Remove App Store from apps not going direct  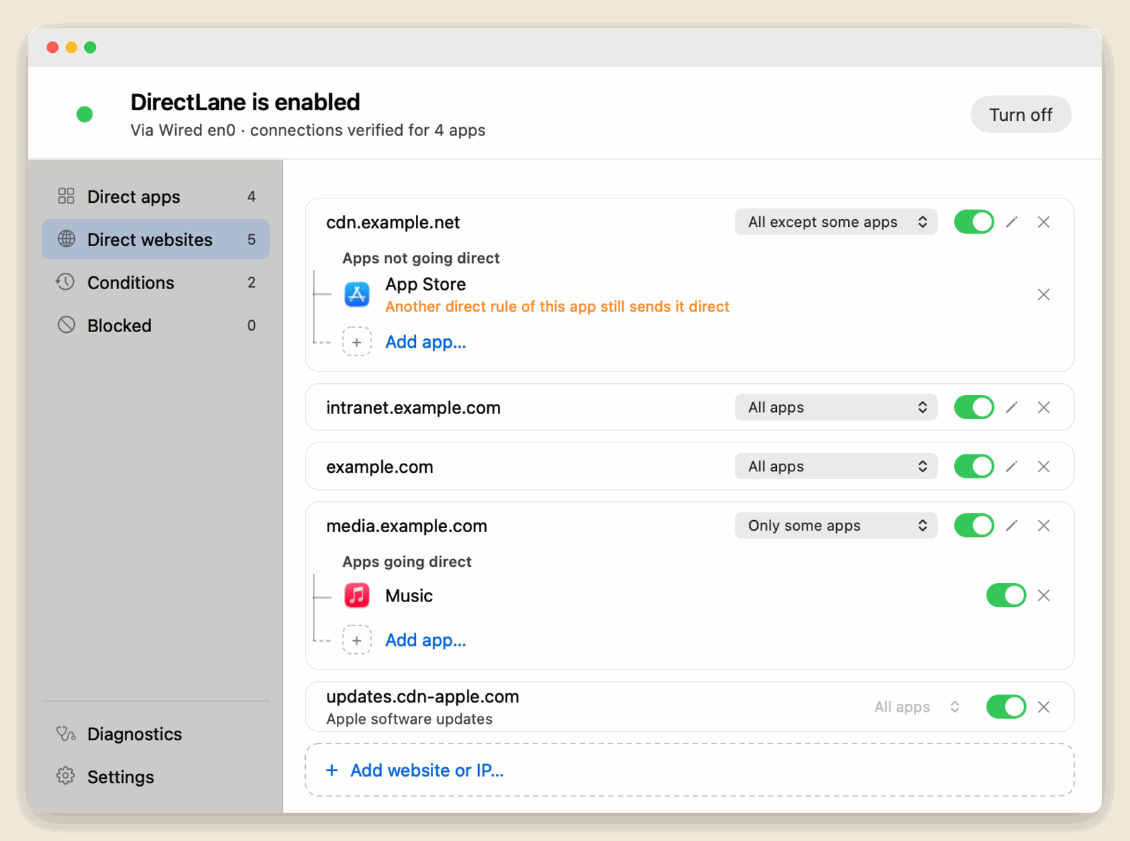click(x=1043, y=295)
